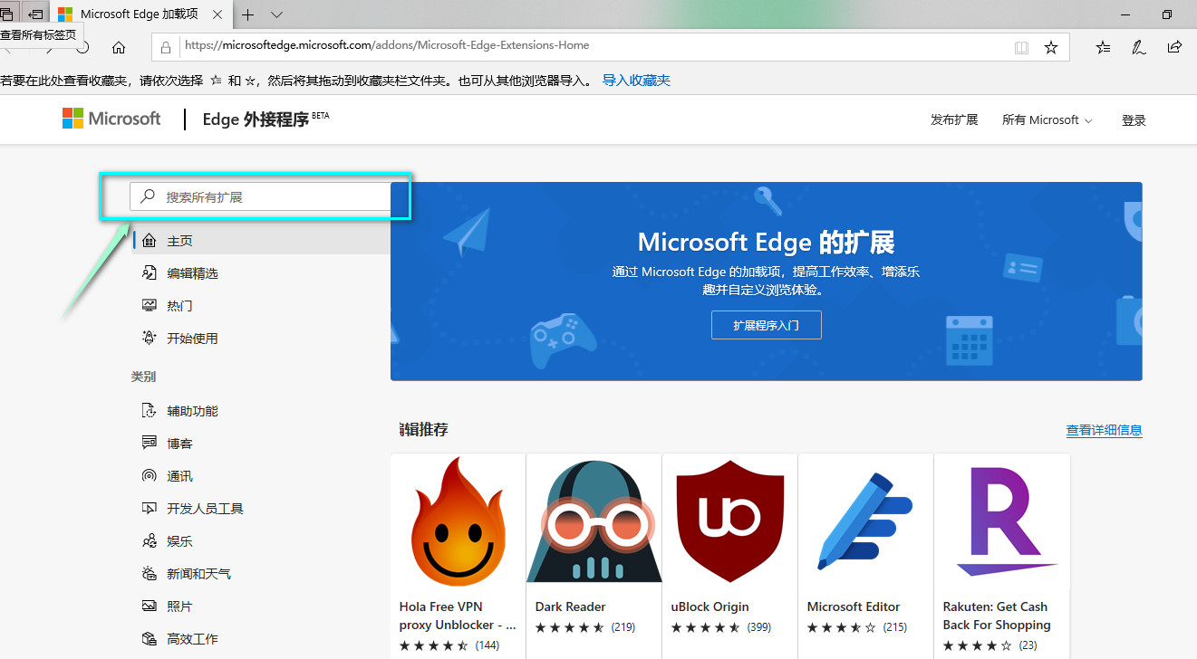Select the 照片 category
Image resolution: width=1197 pixels, height=659 pixels.
(179, 606)
